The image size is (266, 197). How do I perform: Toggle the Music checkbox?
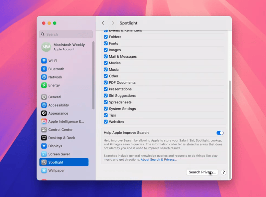point(106,70)
